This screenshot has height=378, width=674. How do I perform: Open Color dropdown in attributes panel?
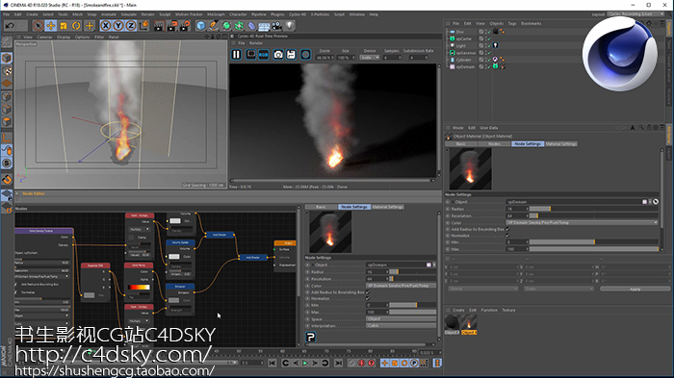pyautogui.click(x=582, y=223)
